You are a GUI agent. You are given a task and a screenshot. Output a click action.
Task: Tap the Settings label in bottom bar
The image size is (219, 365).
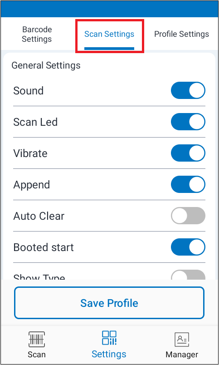click(x=109, y=354)
